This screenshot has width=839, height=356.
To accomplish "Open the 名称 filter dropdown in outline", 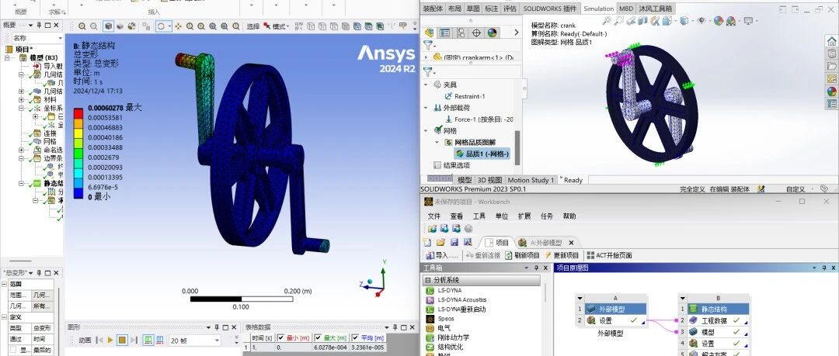I will coord(60,39).
